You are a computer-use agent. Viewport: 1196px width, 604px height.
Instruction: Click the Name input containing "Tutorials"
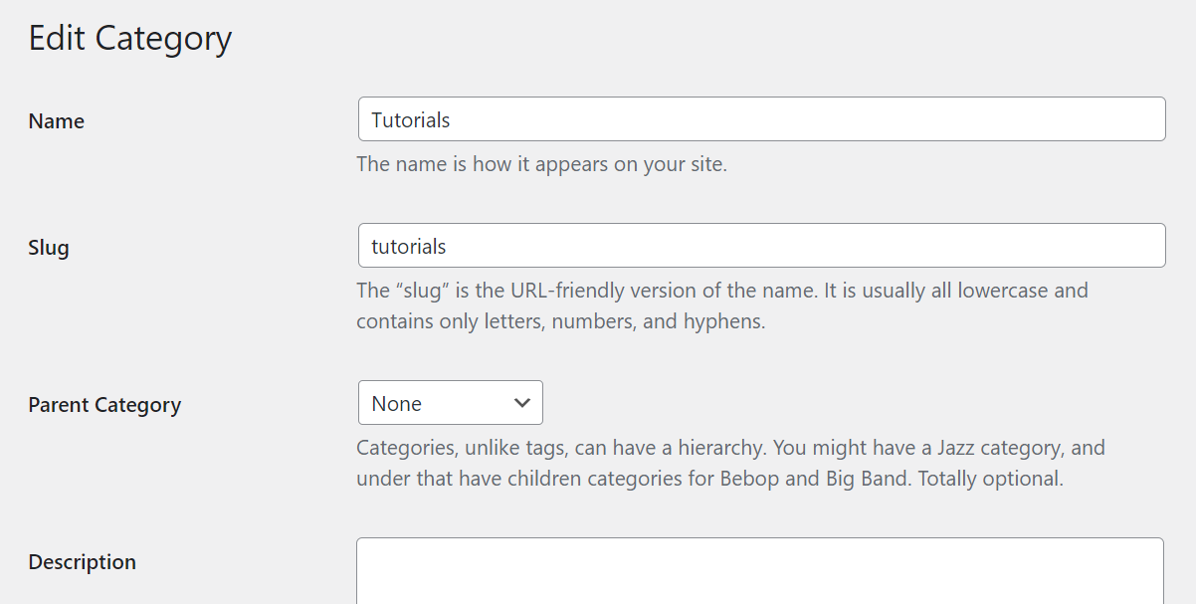697,118
